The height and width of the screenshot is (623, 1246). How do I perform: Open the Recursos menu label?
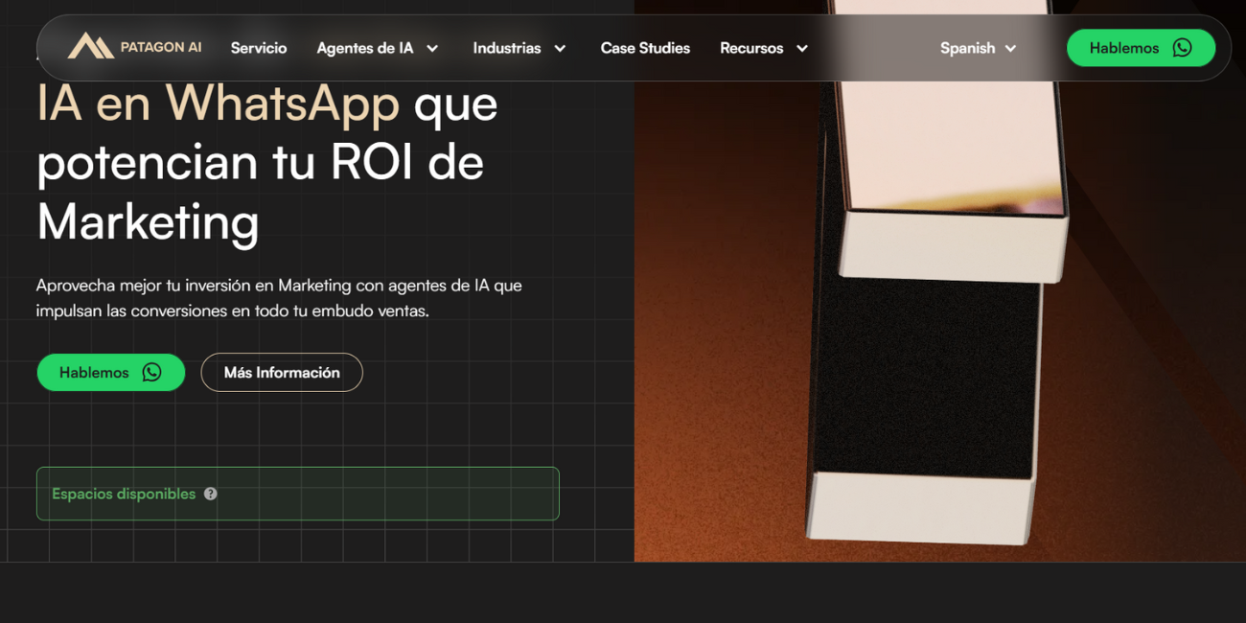pyautogui.click(x=751, y=48)
